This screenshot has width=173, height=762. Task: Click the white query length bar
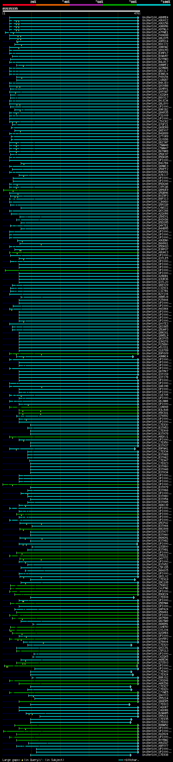71,11
